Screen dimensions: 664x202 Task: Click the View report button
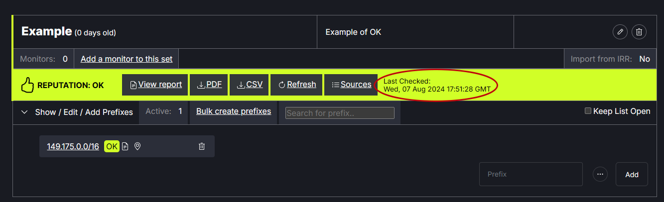[x=155, y=85]
